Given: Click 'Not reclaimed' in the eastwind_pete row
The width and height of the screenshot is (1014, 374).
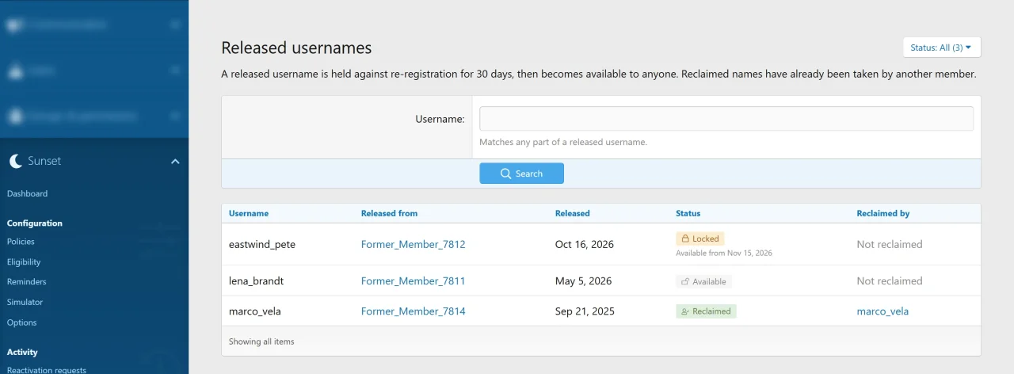Looking at the screenshot, I should pyautogui.click(x=890, y=244).
